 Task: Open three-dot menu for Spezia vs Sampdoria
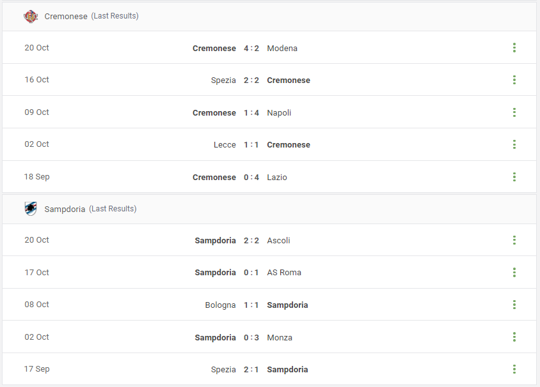pos(514,369)
